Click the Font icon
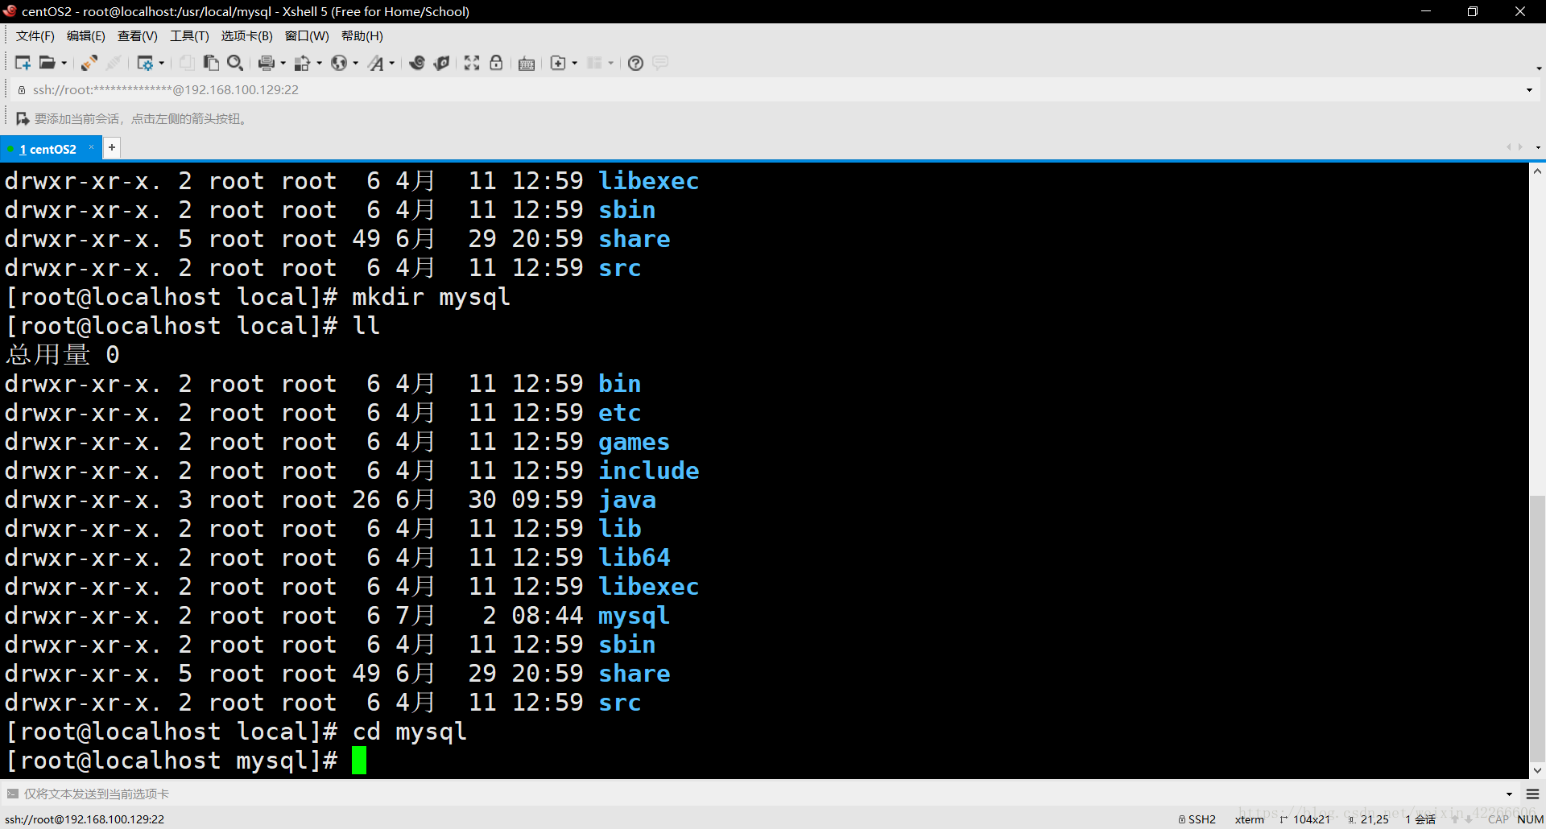 tap(376, 63)
